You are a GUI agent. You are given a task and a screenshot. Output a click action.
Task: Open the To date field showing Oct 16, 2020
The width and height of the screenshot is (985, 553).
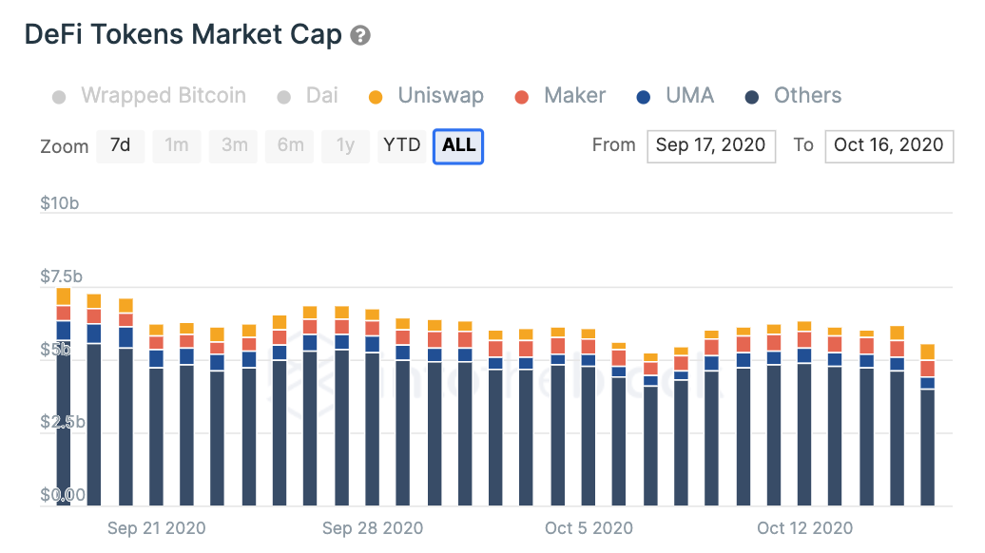pos(889,145)
